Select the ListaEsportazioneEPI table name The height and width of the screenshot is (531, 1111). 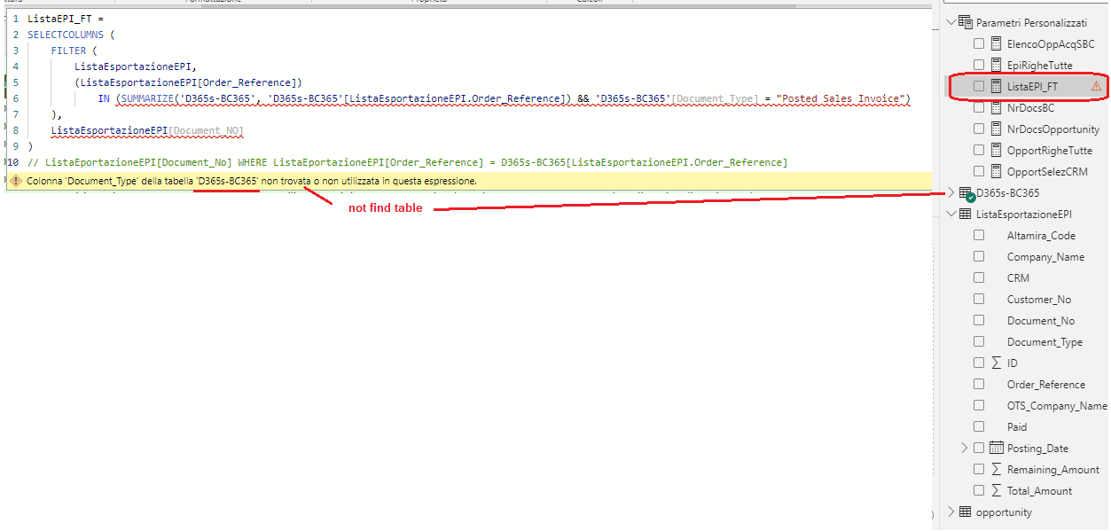(1024, 214)
